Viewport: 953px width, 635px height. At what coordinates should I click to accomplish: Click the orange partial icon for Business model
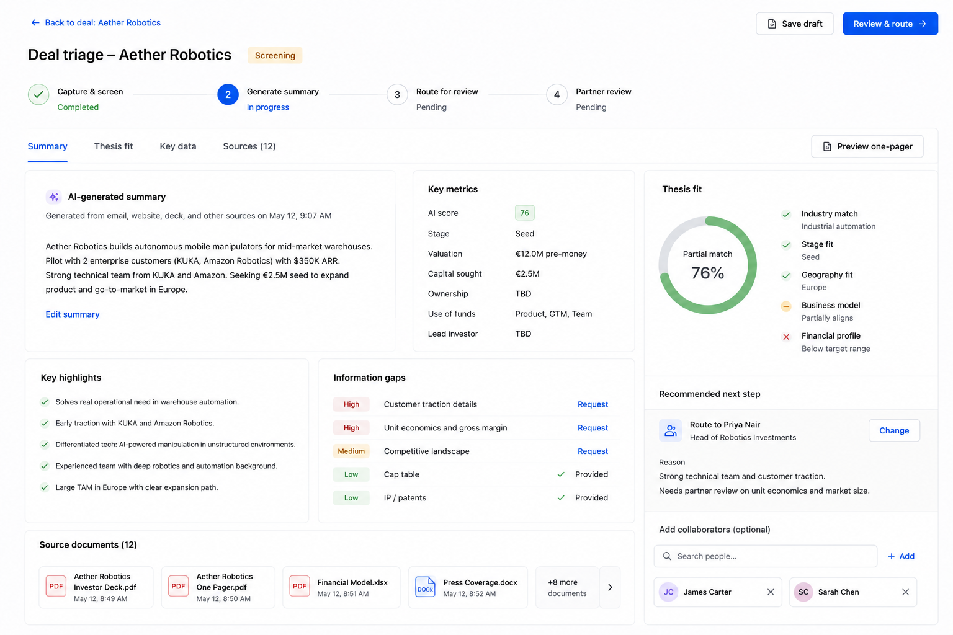click(786, 306)
